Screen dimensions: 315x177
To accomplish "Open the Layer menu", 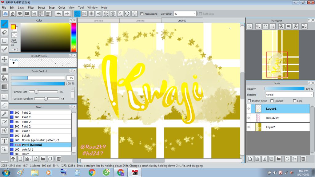I will (x=21, y=7).
